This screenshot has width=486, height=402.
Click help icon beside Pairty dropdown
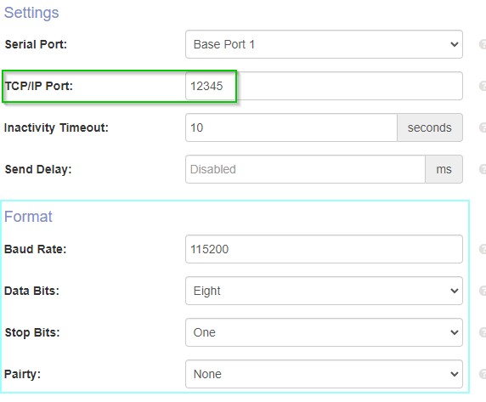click(483, 374)
